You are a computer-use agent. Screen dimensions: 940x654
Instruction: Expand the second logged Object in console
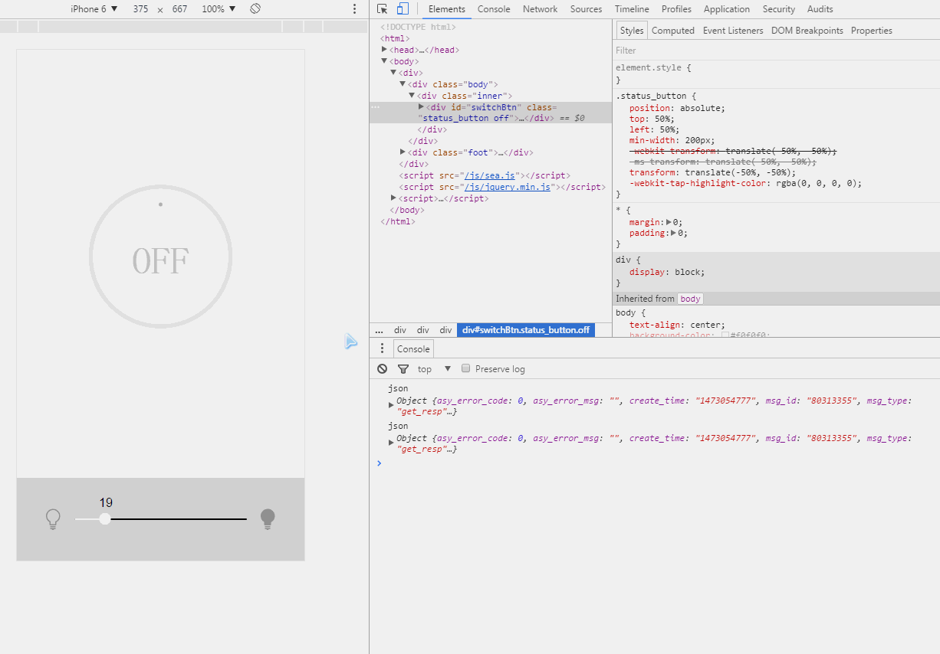[x=391, y=443]
